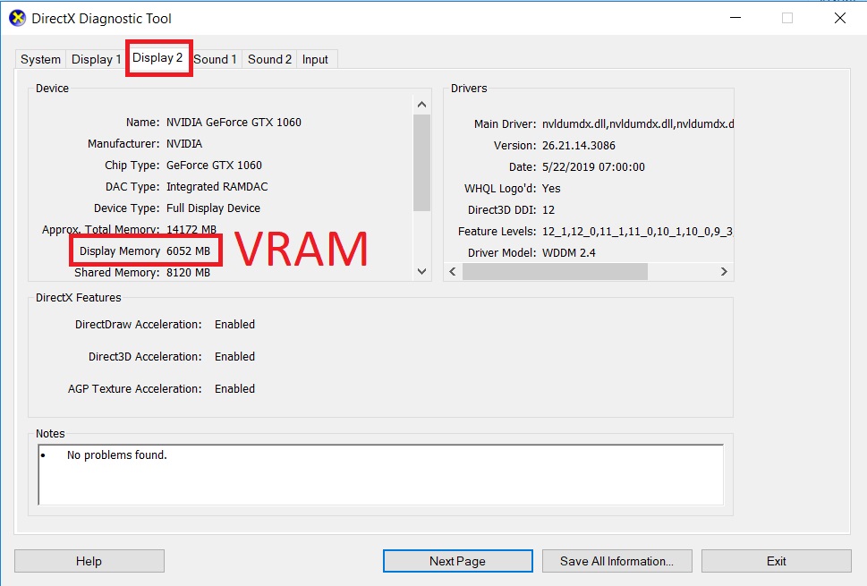Click the driver Version value '26.21.14.3086'
867x586 pixels.
point(578,146)
